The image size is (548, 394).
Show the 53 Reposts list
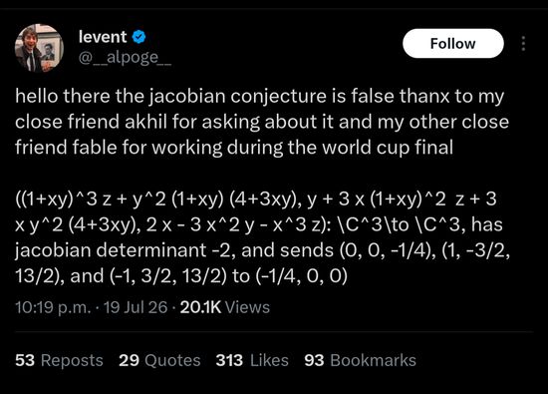59,360
